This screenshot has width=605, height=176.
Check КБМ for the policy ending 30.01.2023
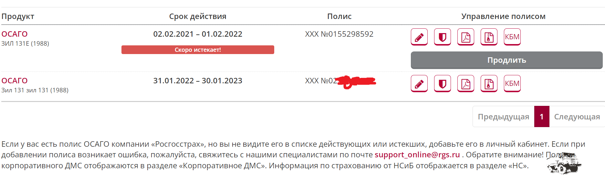point(512,84)
